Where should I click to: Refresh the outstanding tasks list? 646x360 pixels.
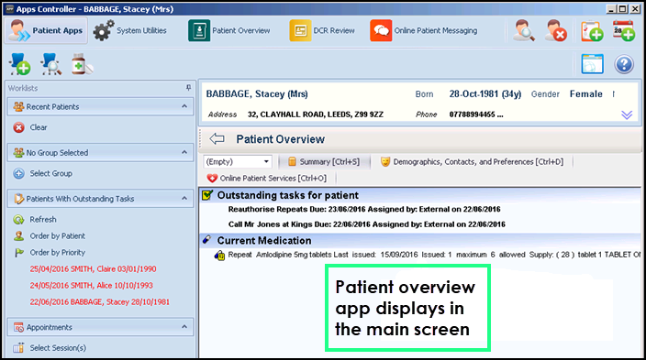pos(43,219)
